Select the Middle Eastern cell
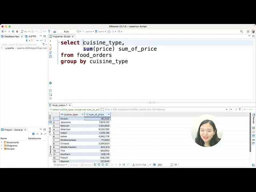Screen dimensions: 256x192 pyautogui.click(x=72, y=147)
